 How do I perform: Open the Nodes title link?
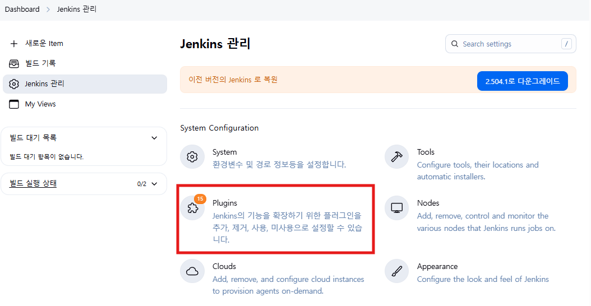tap(428, 203)
